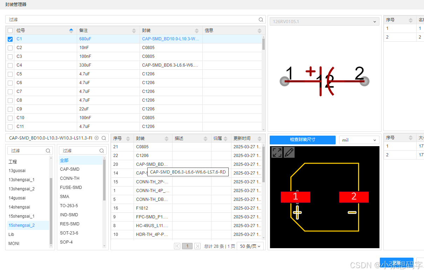Image resolution: width=424 pixels, height=272 pixels.
Task: Select CONN-TH category
Action: pyautogui.click(x=80, y=178)
